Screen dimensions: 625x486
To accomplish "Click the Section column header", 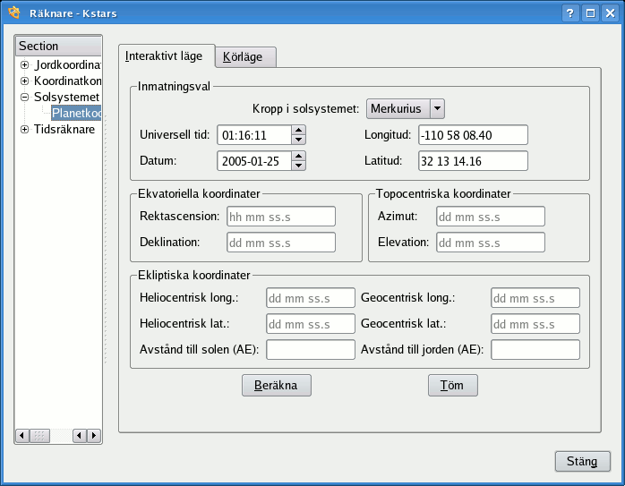I will pos(58,46).
